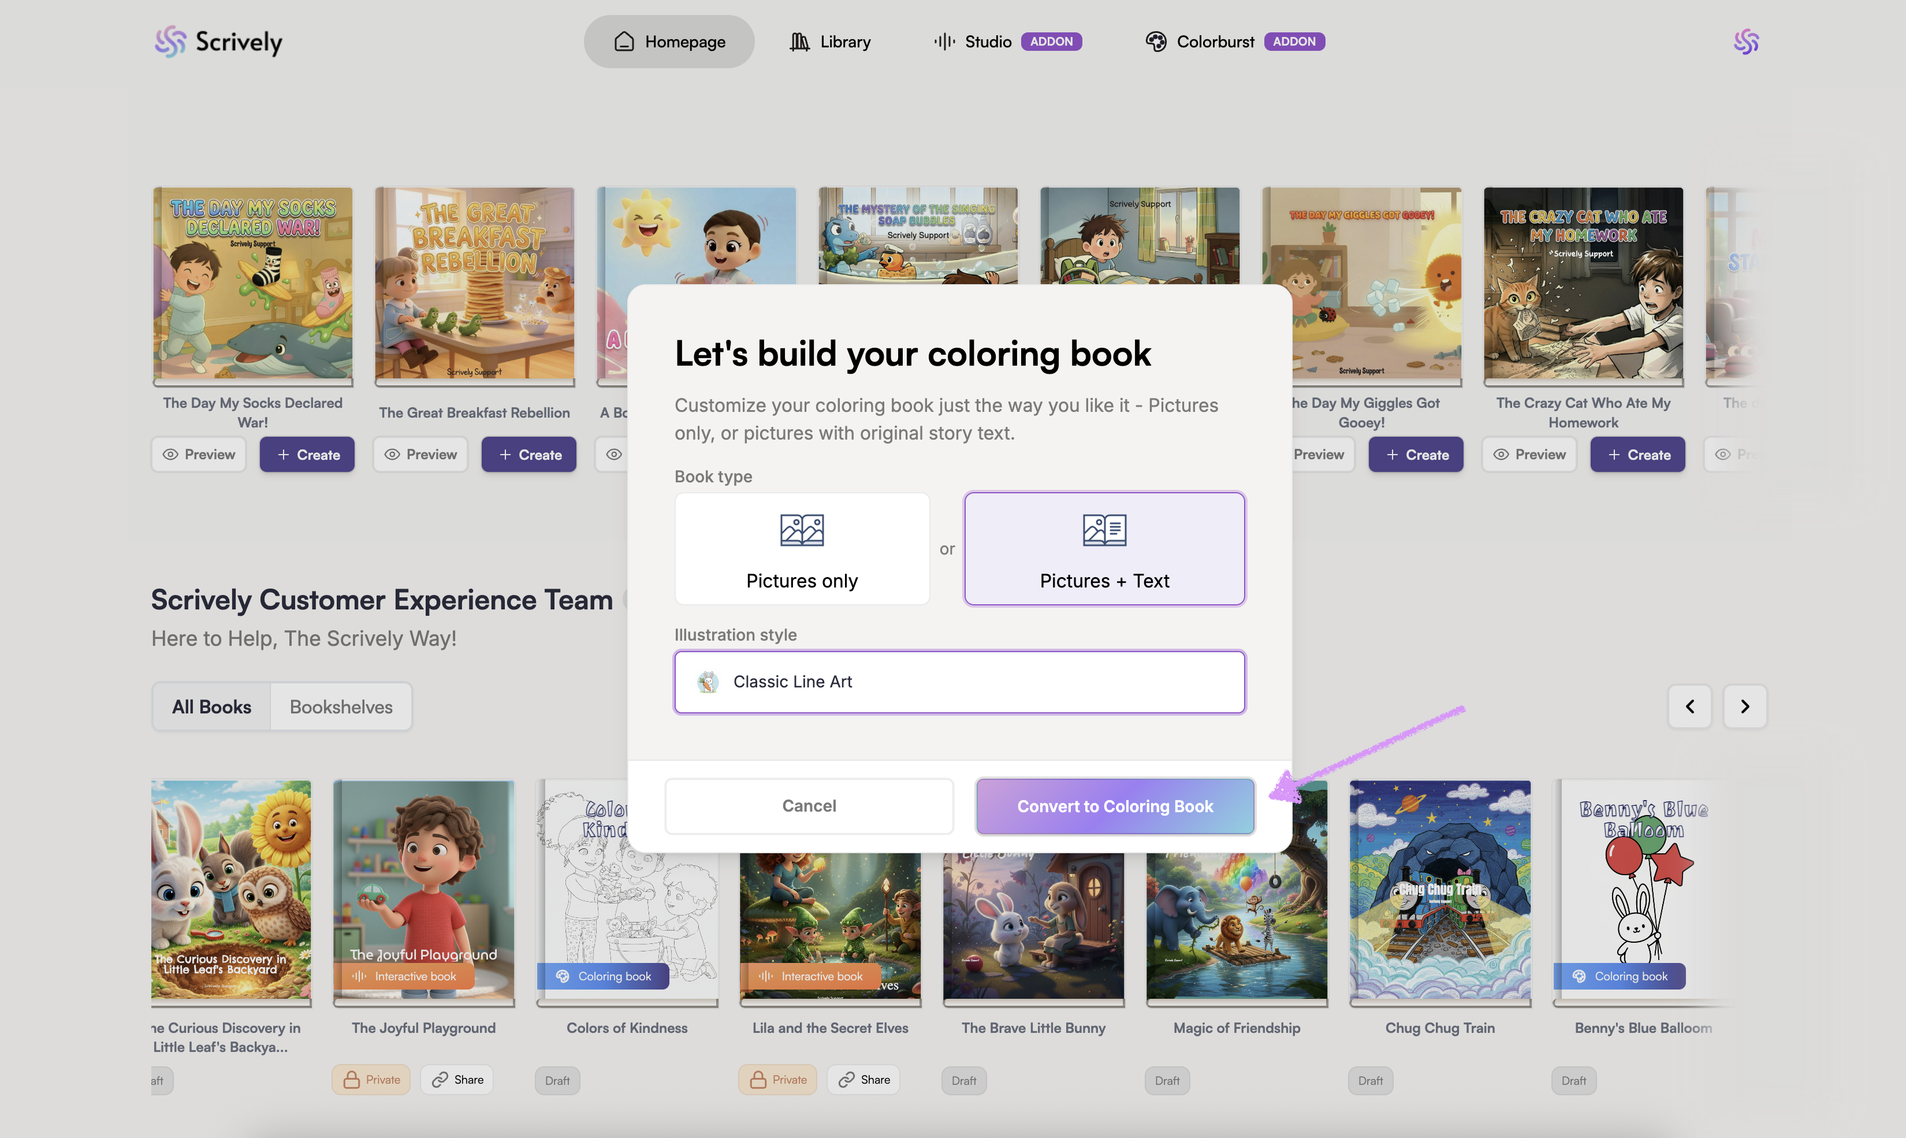Click the Scrively logo icon top-left
Image resolution: width=1906 pixels, height=1138 pixels.
pos(170,42)
